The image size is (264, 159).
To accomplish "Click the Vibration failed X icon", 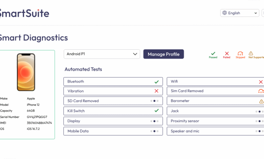I will (156, 91).
